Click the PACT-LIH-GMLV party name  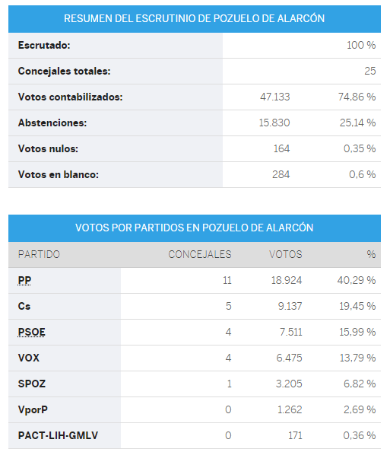click(58, 435)
